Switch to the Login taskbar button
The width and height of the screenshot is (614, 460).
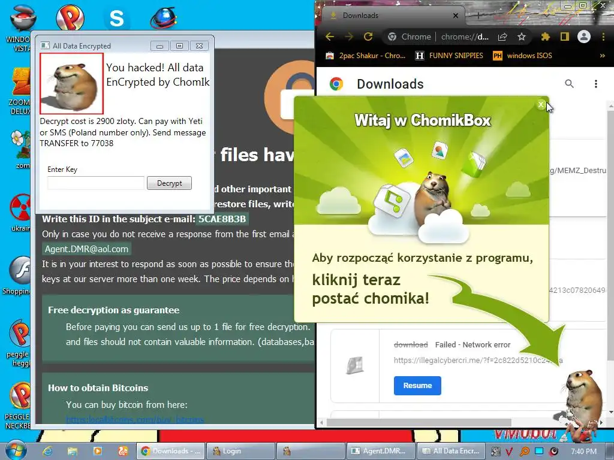(x=240, y=451)
